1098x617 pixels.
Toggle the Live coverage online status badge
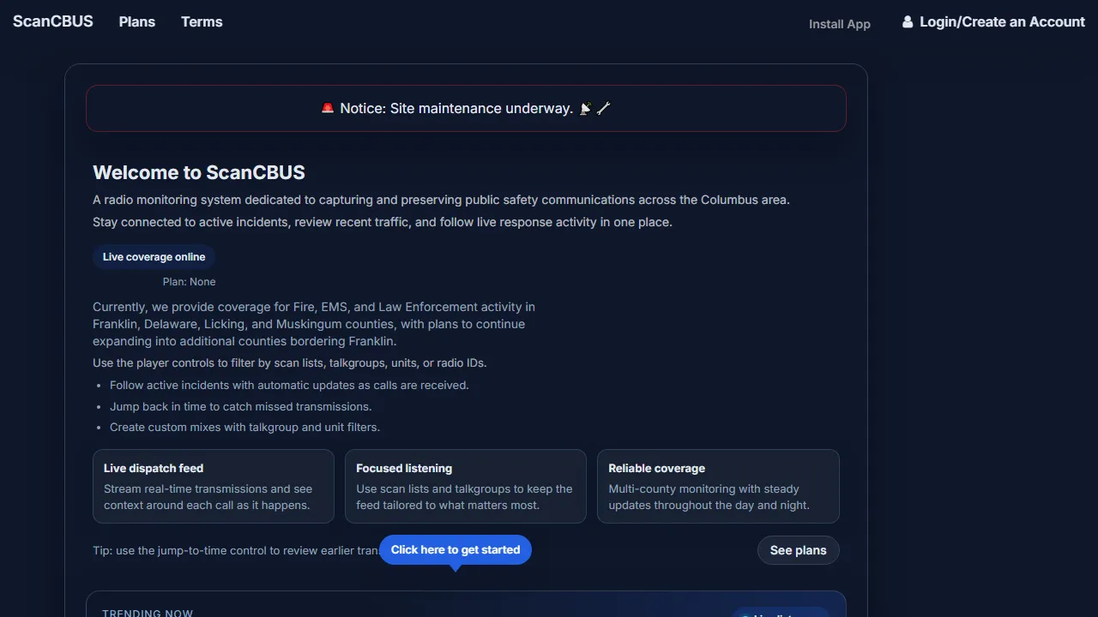point(154,256)
